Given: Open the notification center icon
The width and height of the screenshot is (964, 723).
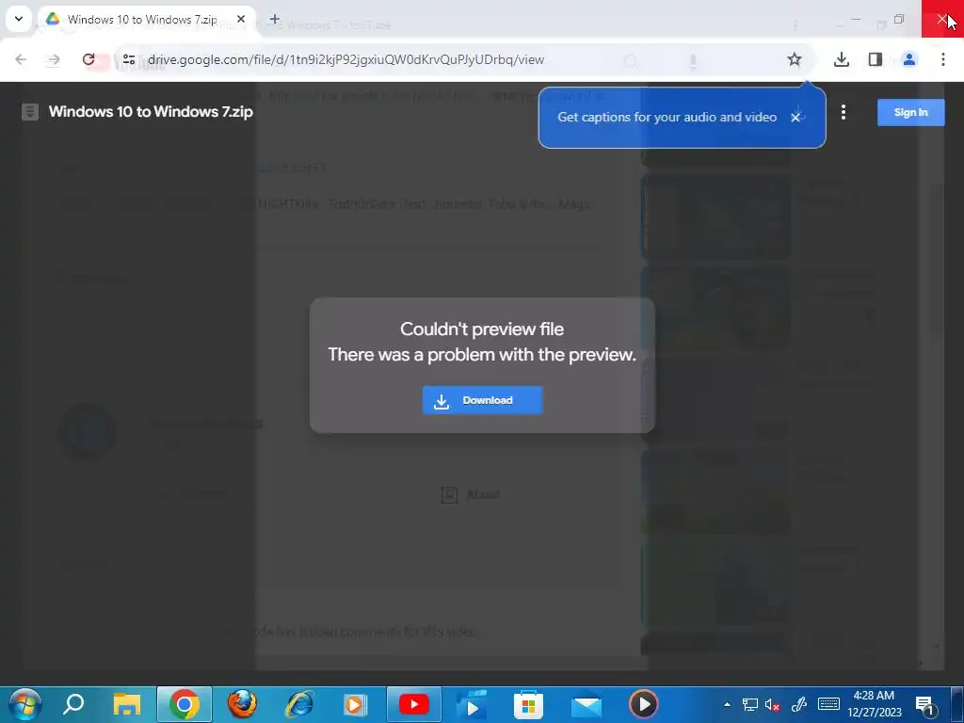Looking at the screenshot, I should (x=925, y=704).
